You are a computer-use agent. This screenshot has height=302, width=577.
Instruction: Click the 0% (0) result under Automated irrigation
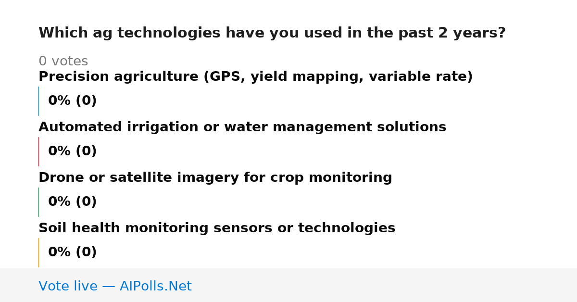[72, 151]
